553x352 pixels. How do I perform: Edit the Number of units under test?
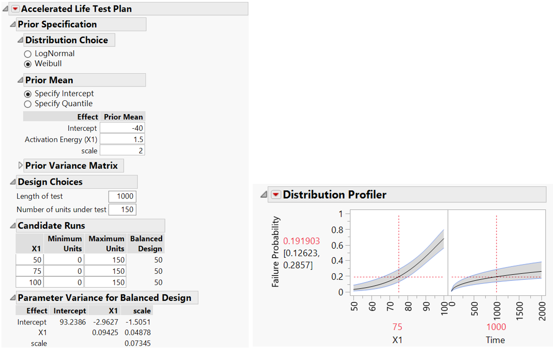click(x=122, y=209)
